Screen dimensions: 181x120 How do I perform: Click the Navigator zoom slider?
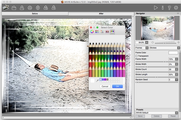tap(165, 43)
